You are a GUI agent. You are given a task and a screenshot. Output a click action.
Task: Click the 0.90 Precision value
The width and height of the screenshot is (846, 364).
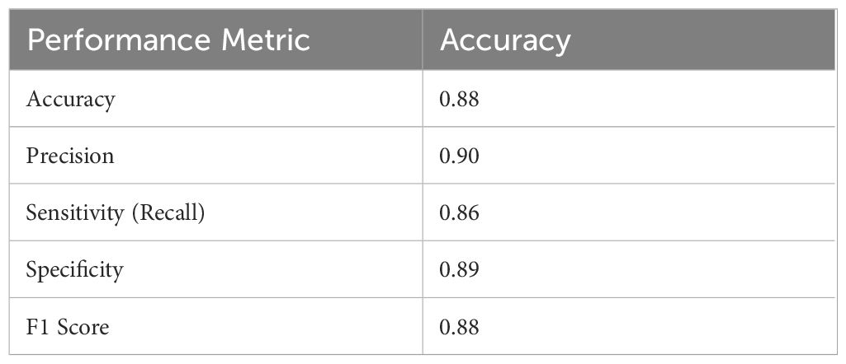[460, 156]
